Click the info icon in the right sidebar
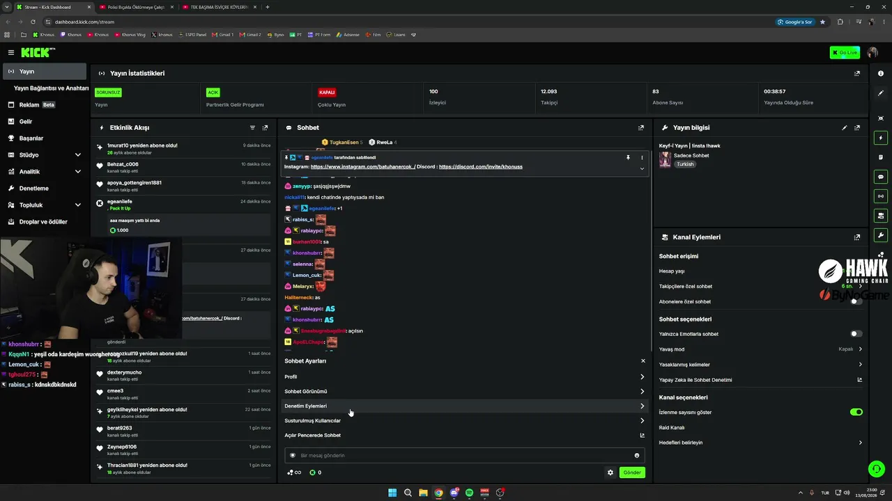Viewport: 892px width, 501px height. pos(881,74)
